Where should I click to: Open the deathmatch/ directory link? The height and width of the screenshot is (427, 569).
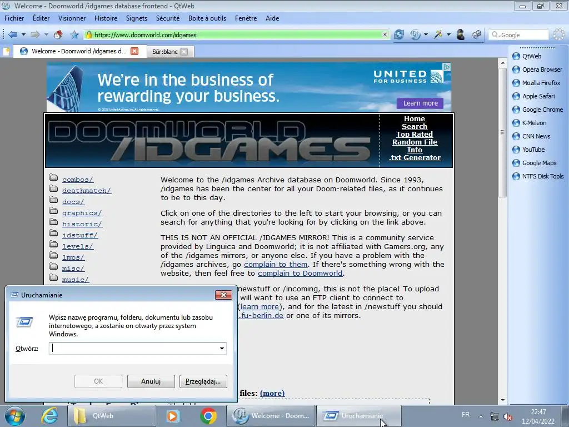coord(86,191)
